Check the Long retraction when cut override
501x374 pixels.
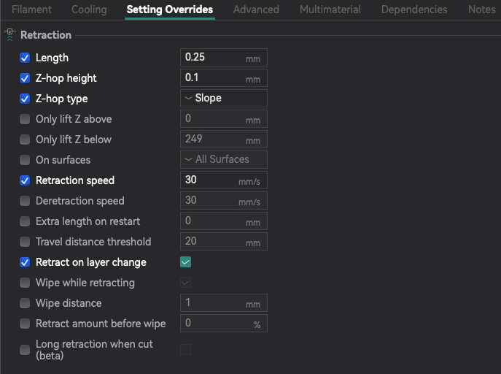tap(25, 350)
